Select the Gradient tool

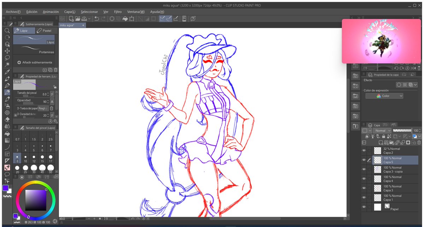tap(7, 140)
